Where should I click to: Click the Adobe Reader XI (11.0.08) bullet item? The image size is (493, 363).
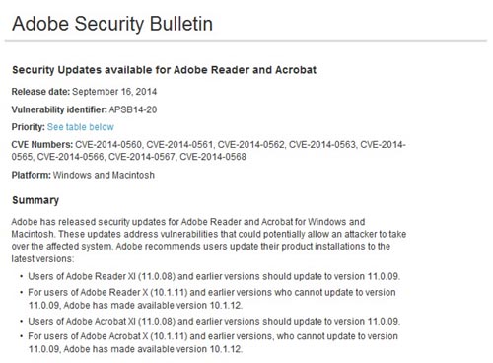pos(214,276)
